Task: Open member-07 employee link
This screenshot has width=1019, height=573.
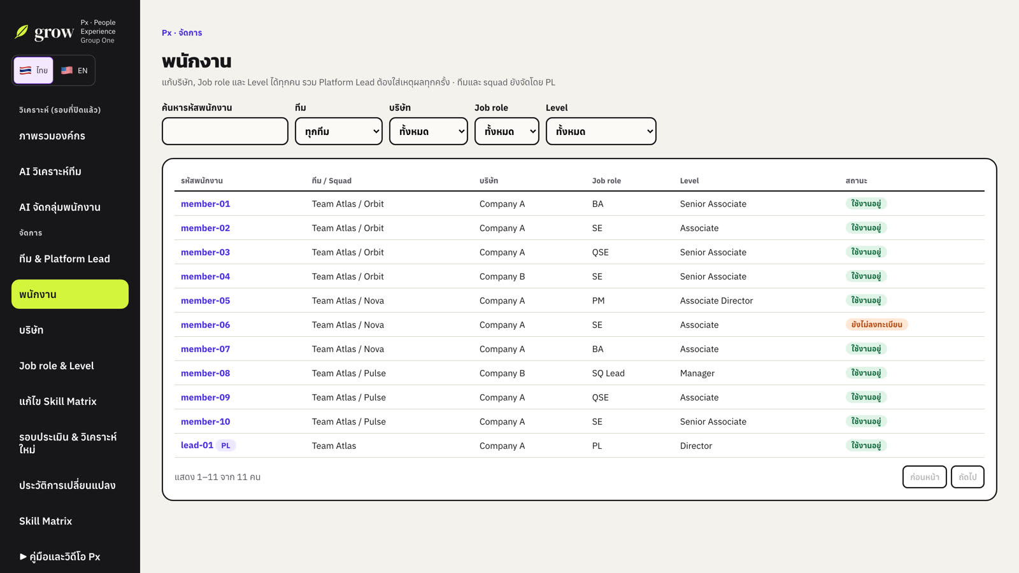Action: (x=205, y=349)
